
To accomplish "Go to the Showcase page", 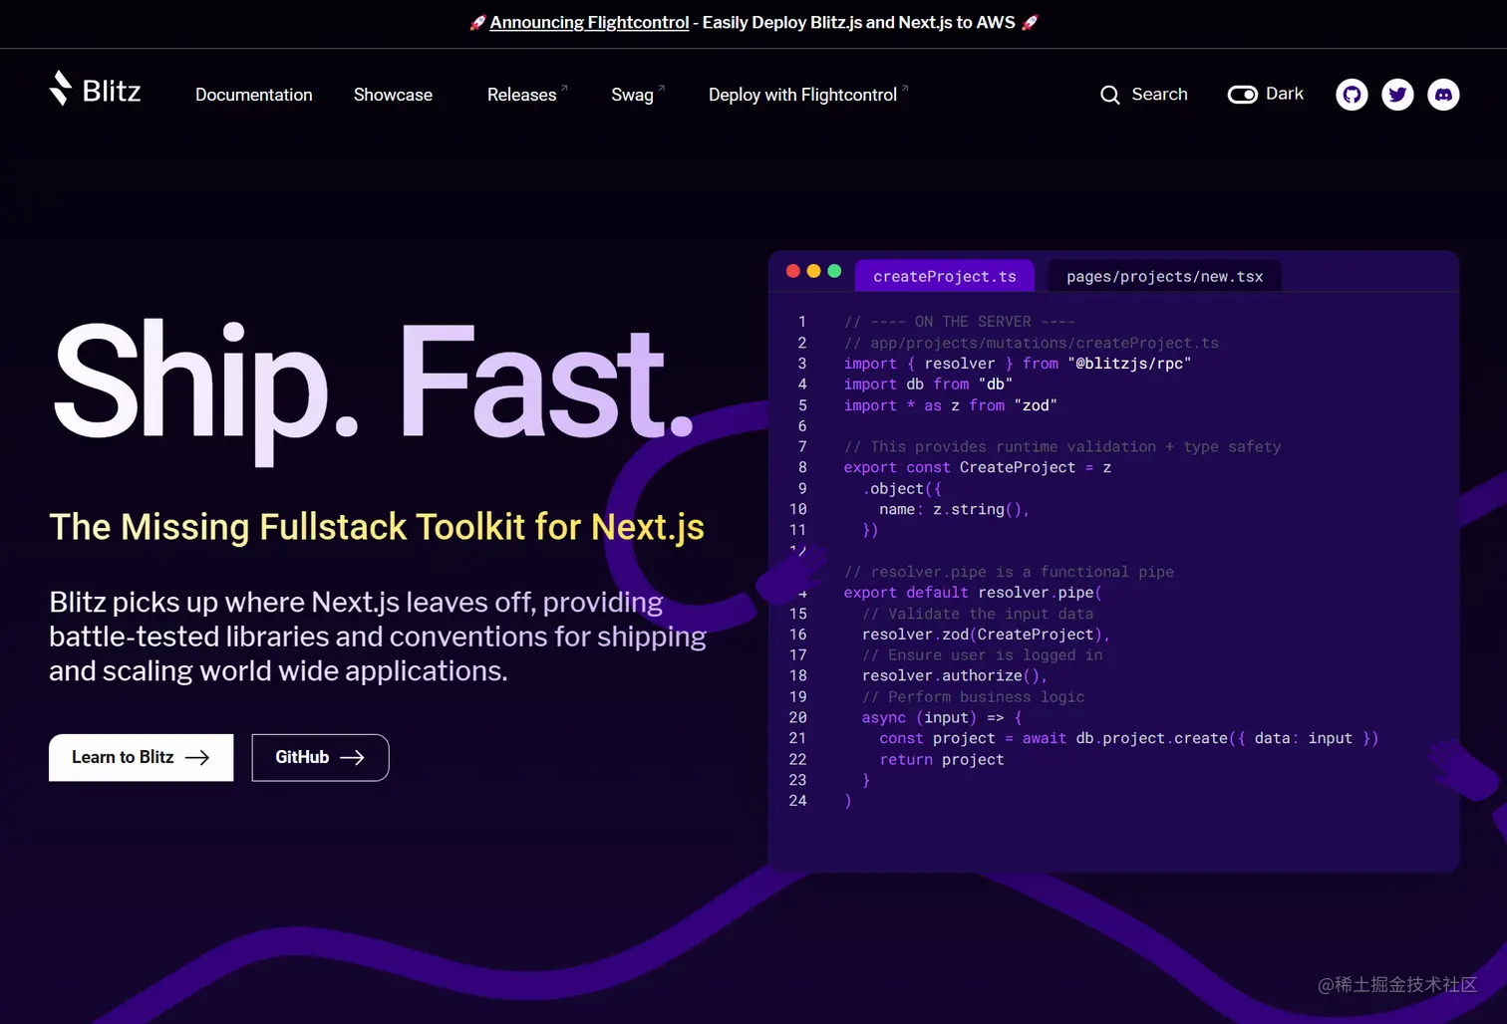I will 393,95.
